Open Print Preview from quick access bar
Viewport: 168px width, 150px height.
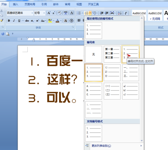[8, 34]
